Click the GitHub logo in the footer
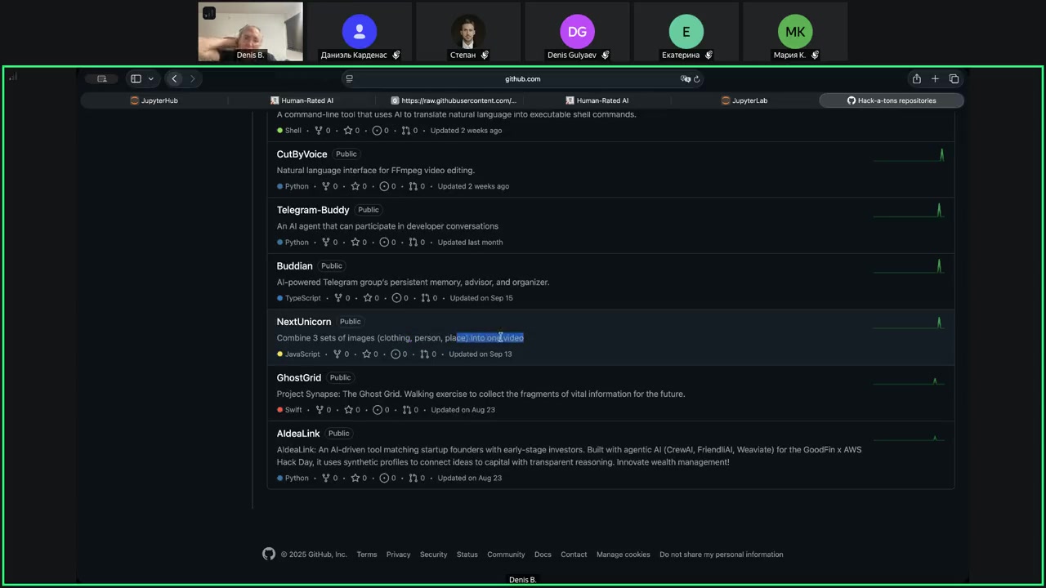 [x=269, y=554]
